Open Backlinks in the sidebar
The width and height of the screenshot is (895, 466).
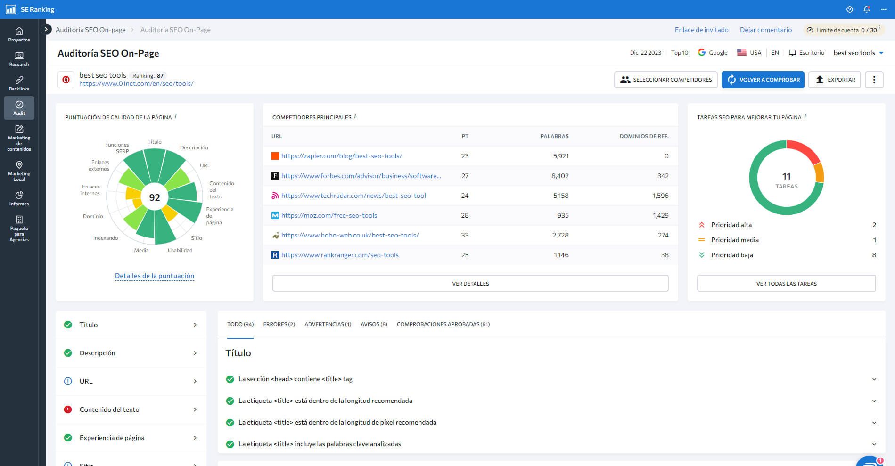point(19,83)
